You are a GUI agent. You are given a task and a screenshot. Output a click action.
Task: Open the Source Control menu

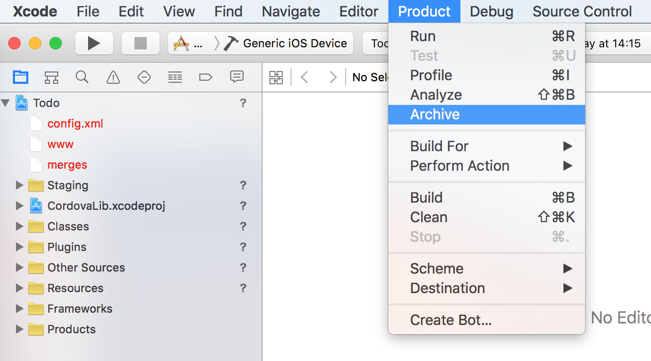pyautogui.click(x=583, y=11)
